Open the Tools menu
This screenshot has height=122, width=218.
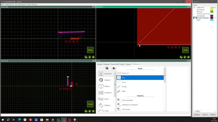[22, 4]
